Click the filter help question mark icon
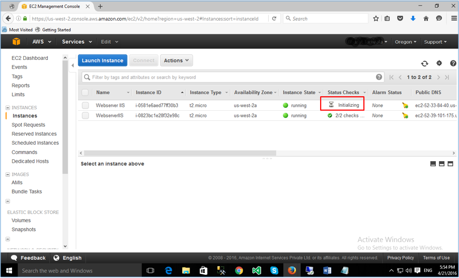 coord(379,77)
